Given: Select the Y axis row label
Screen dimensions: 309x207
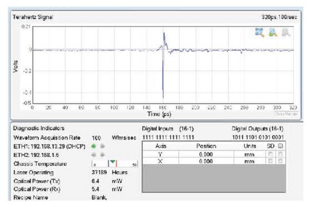Looking at the screenshot, I should pyautogui.click(x=160, y=154).
